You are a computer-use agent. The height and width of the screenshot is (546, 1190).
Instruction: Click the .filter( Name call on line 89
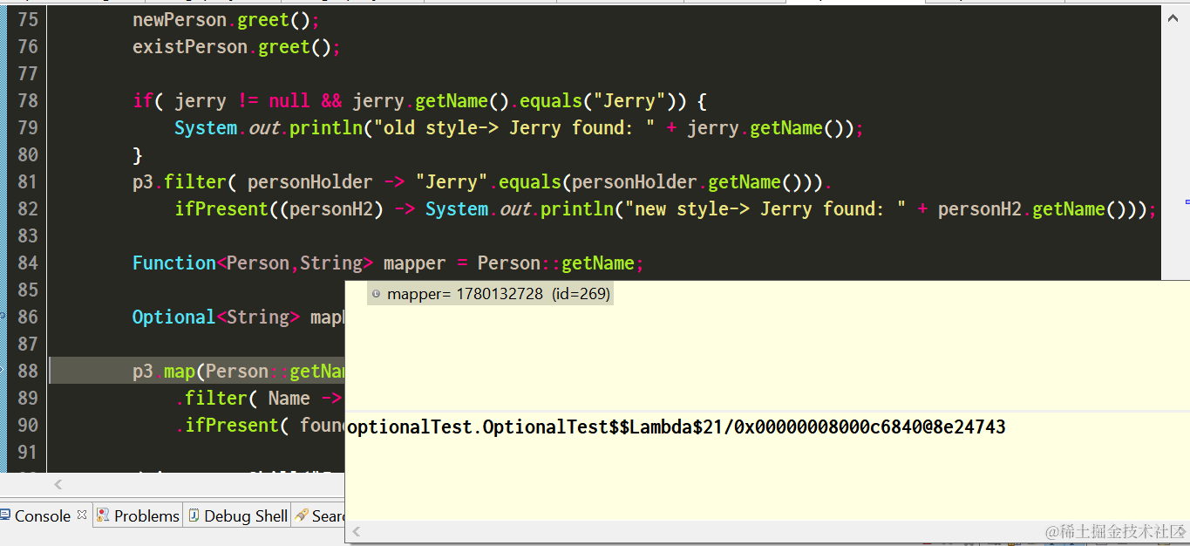click(243, 398)
